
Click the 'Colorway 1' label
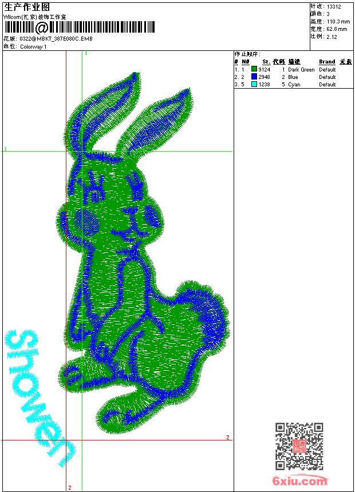tap(33, 47)
